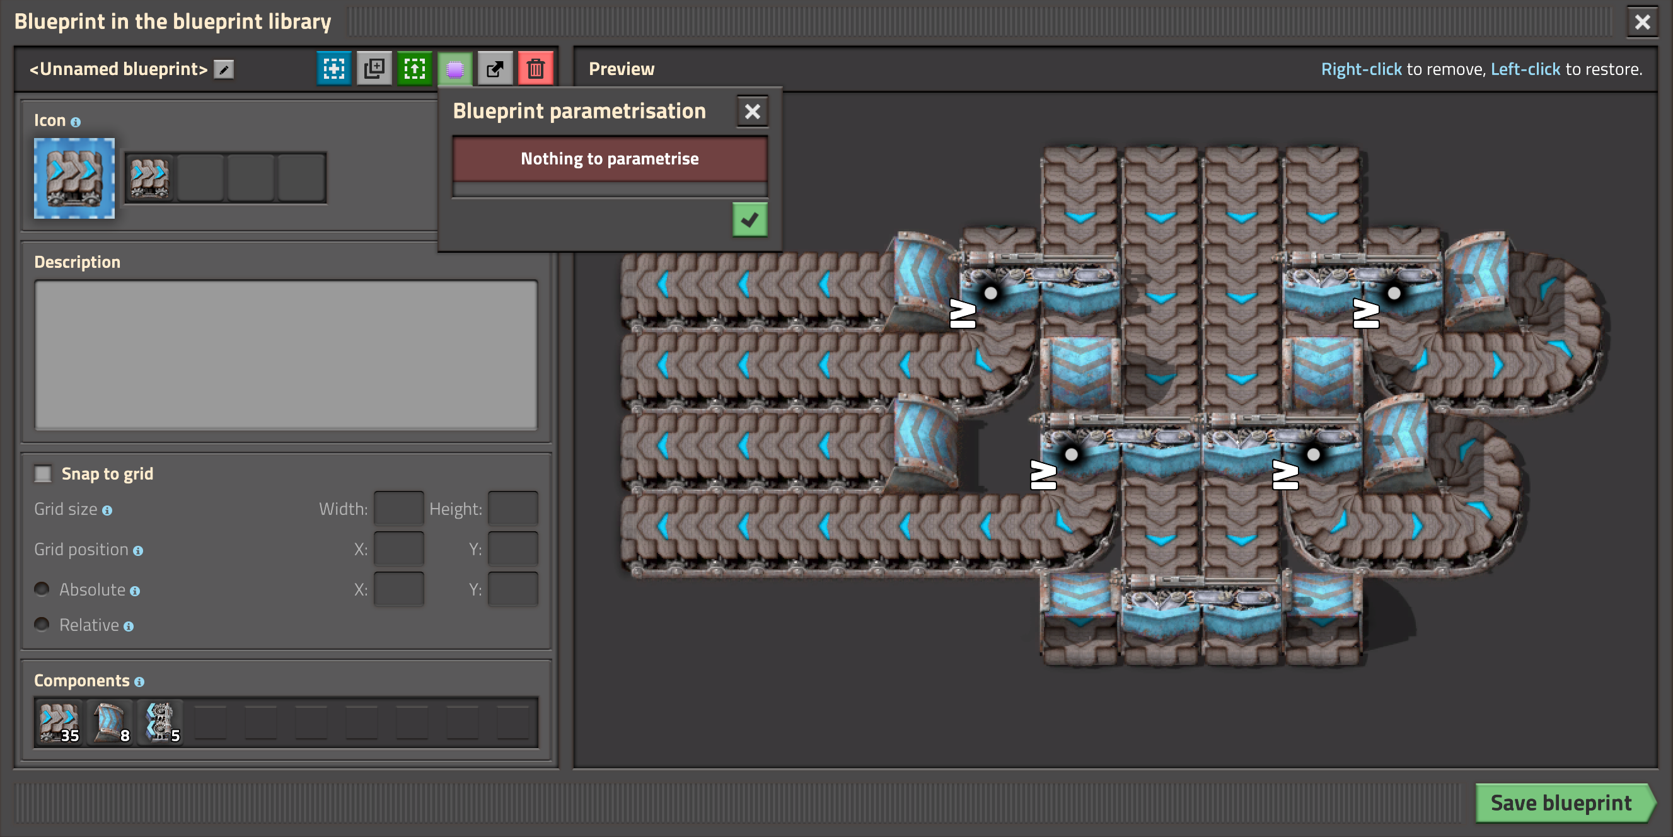Close the blueprint library window
Viewport: 1673px width, 837px height.
(1642, 22)
